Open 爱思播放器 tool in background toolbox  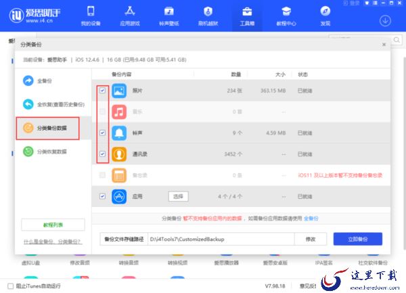pos(226,263)
